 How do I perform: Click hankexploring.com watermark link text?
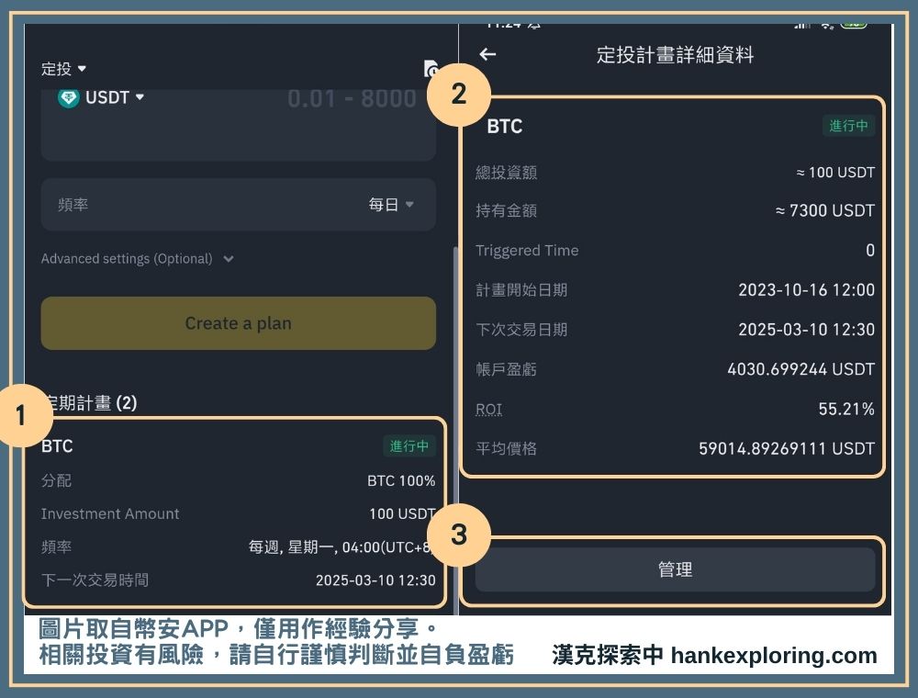pyautogui.click(x=773, y=655)
